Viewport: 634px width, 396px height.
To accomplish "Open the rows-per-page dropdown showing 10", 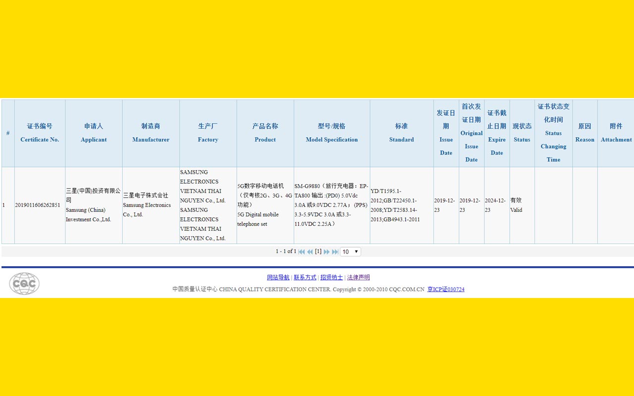I will pyautogui.click(x=350, y=251).
